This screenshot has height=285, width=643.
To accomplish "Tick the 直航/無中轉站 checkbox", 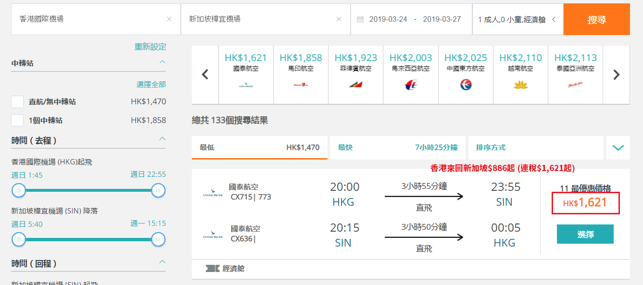I will pos(17,102).
